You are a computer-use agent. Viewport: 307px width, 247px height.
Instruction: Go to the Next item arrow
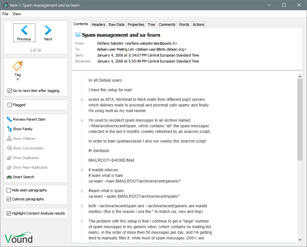(48, 30)
